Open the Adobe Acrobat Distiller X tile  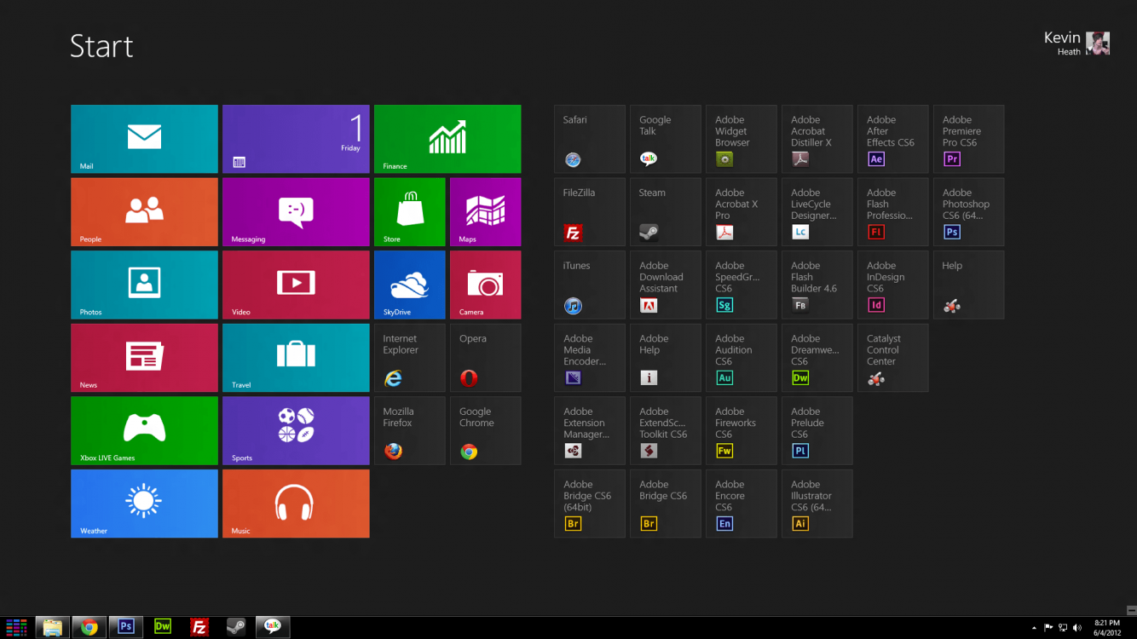817,139
